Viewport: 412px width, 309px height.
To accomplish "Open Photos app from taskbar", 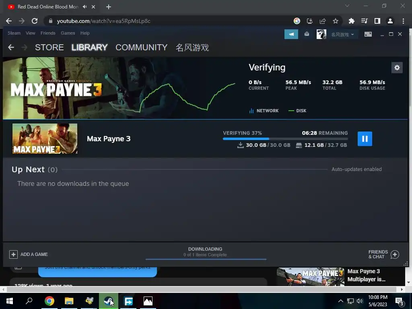I will coord(148,301).
